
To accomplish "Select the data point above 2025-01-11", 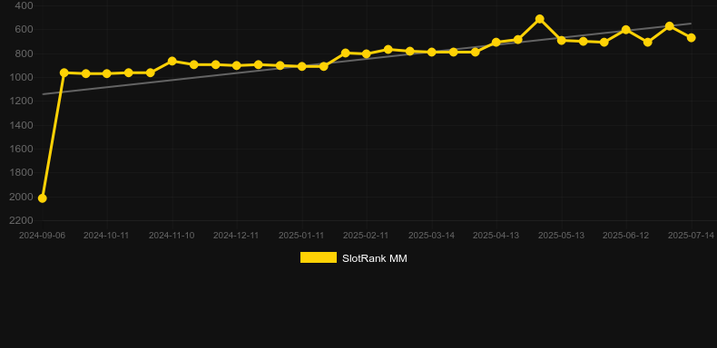I will [x=302, y=66].
